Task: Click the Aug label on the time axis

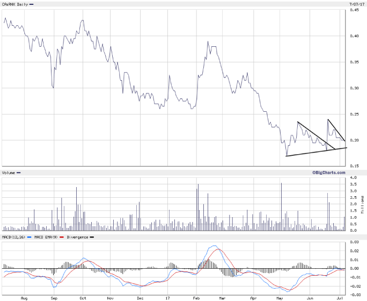Action: click(23, 297)
